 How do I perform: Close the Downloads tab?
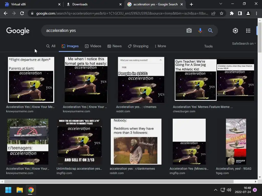(x=121, y=4)
